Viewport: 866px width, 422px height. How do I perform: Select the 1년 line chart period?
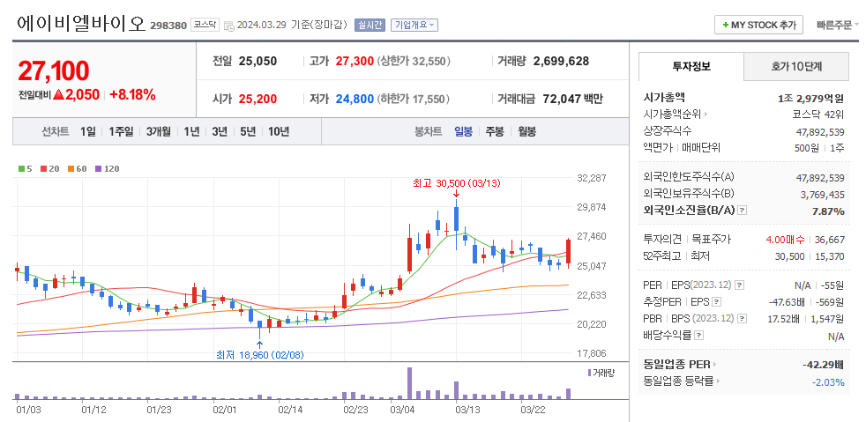click(191, 132)
